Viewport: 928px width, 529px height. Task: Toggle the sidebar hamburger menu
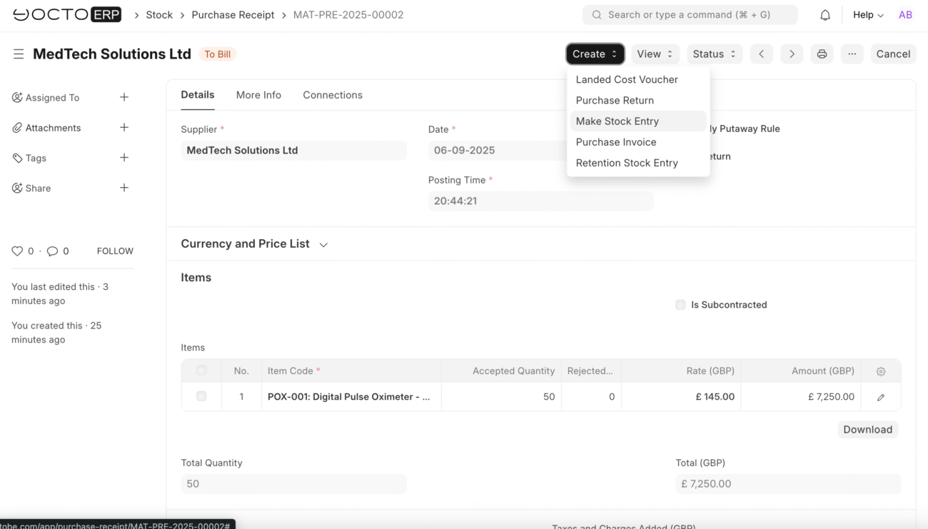click(x=19, y=54)
